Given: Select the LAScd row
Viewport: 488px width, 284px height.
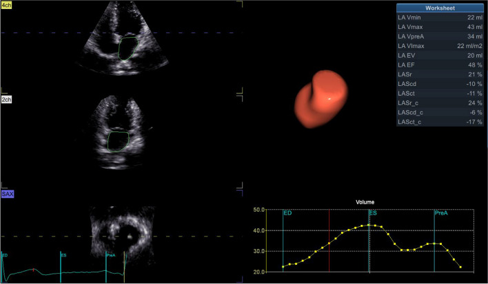Looking at the screenshot, I should coord(440,84).
